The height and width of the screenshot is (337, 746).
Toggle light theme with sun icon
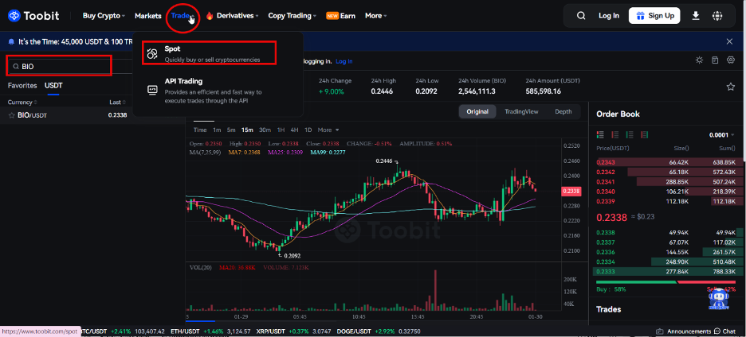700,60
